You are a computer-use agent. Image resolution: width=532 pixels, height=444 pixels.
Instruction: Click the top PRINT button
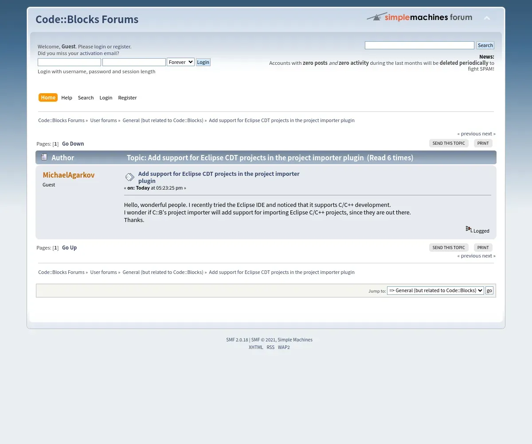click(483, 143)
